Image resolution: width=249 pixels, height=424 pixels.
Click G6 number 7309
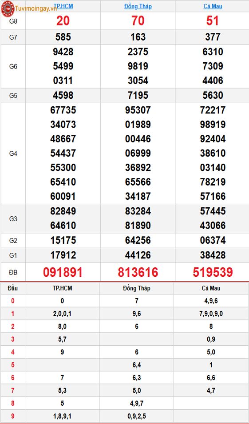(213, 66)
